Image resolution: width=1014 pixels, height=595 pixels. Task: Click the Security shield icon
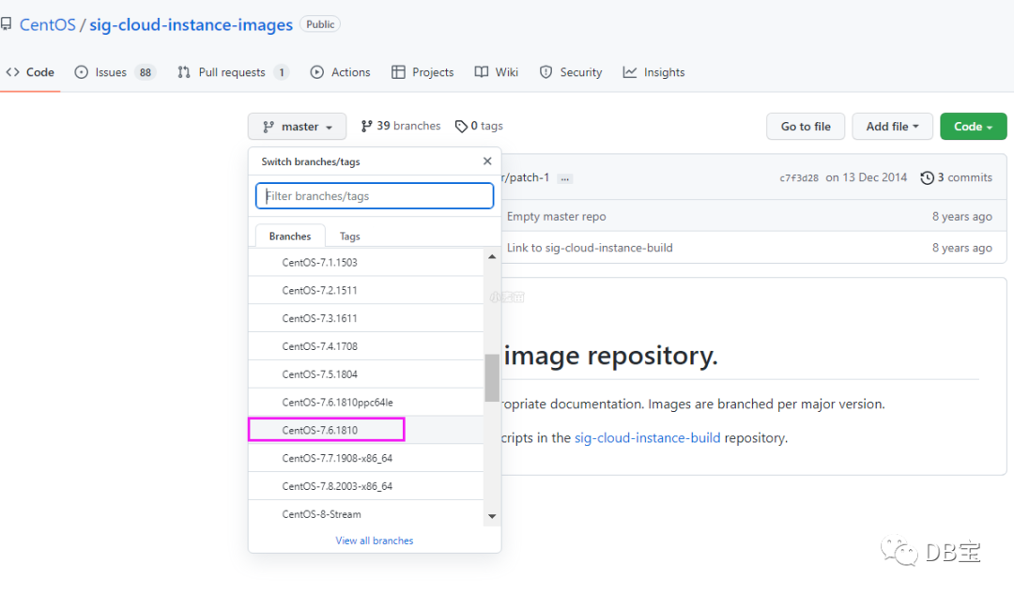[546, 72]
